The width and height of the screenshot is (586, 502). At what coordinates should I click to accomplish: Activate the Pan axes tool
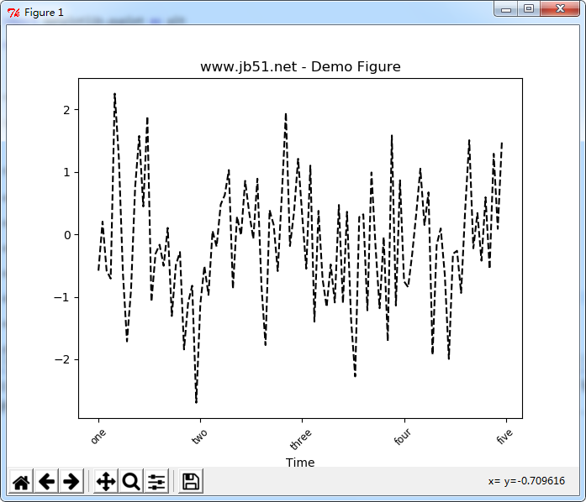coord(106,481)
